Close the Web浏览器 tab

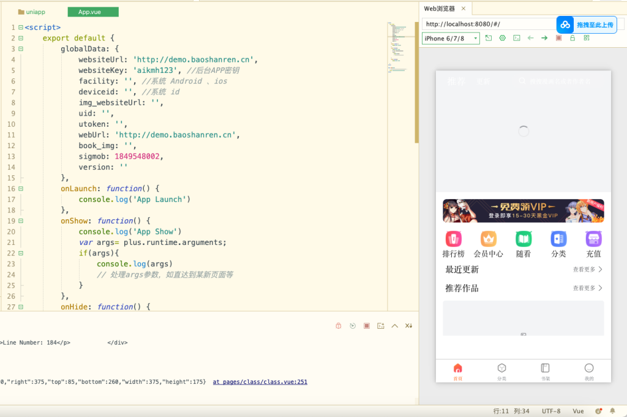pyautogui.click(x=464, y=9)
